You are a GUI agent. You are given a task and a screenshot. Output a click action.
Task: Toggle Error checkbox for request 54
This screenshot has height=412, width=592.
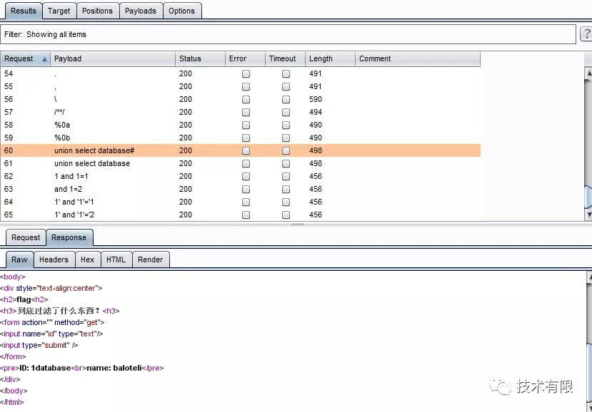[x=246, y=74]
